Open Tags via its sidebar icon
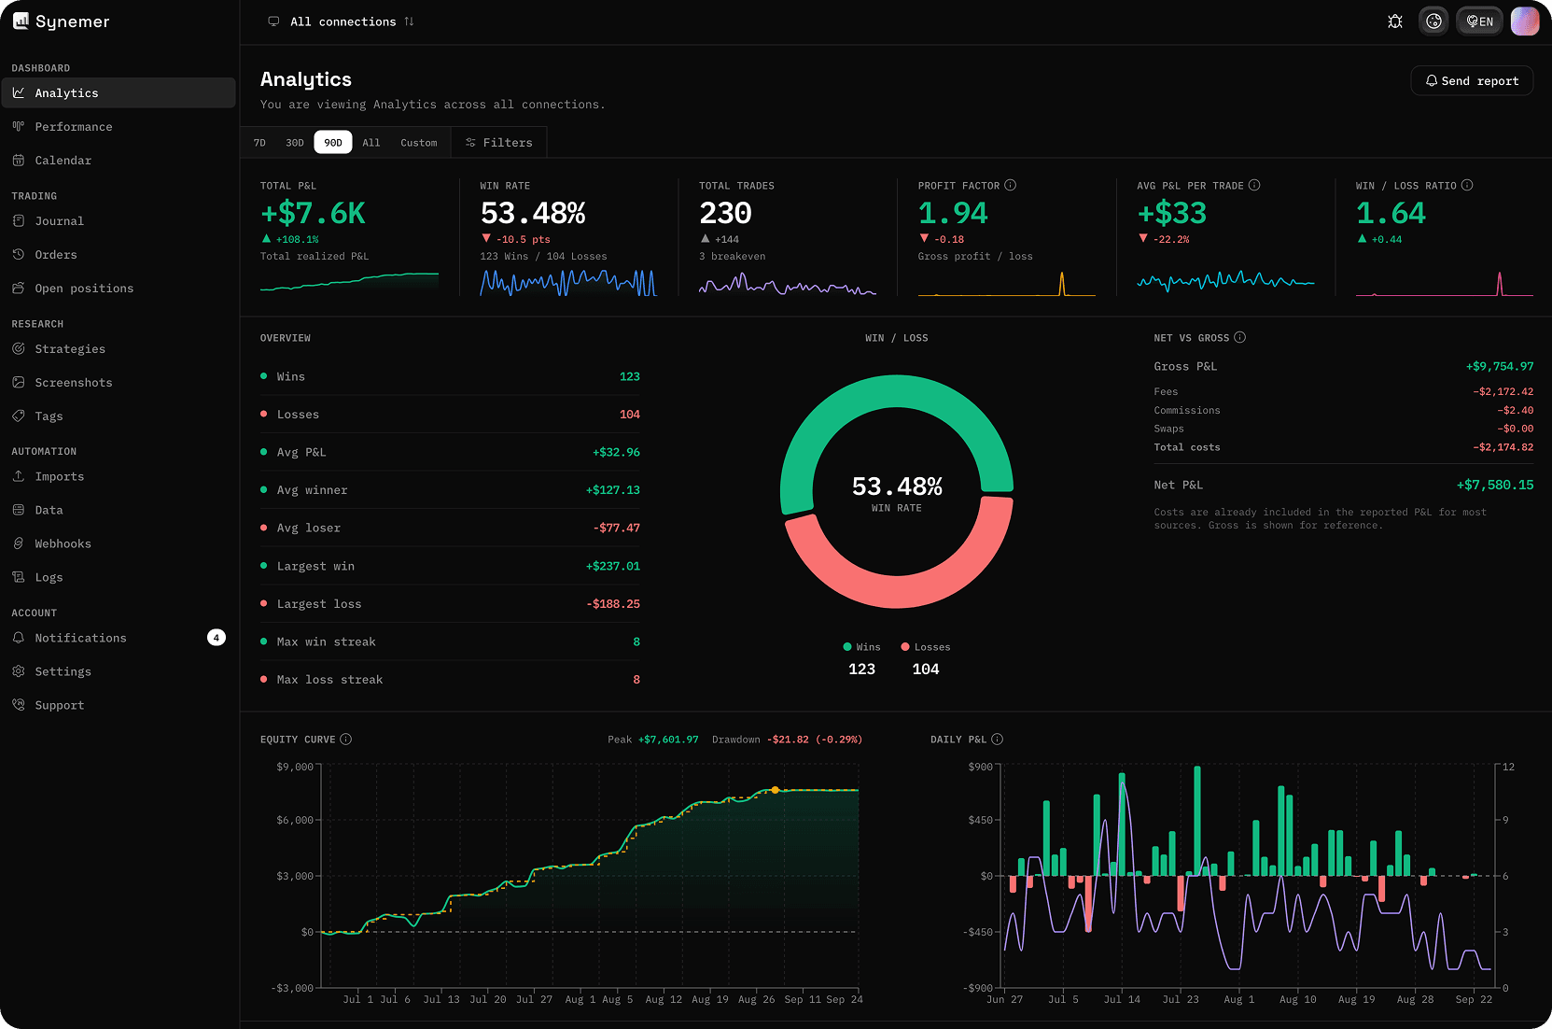This screenshot has width=1552, height=1029. click(19, 416)
